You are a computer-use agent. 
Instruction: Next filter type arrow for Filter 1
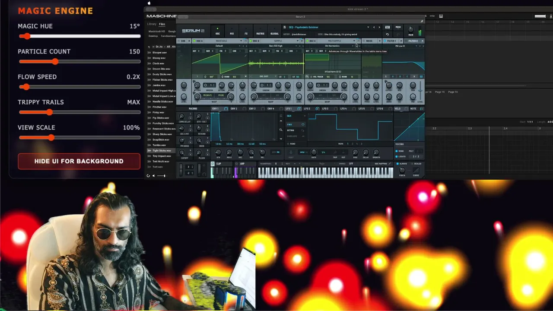point(423,46)
